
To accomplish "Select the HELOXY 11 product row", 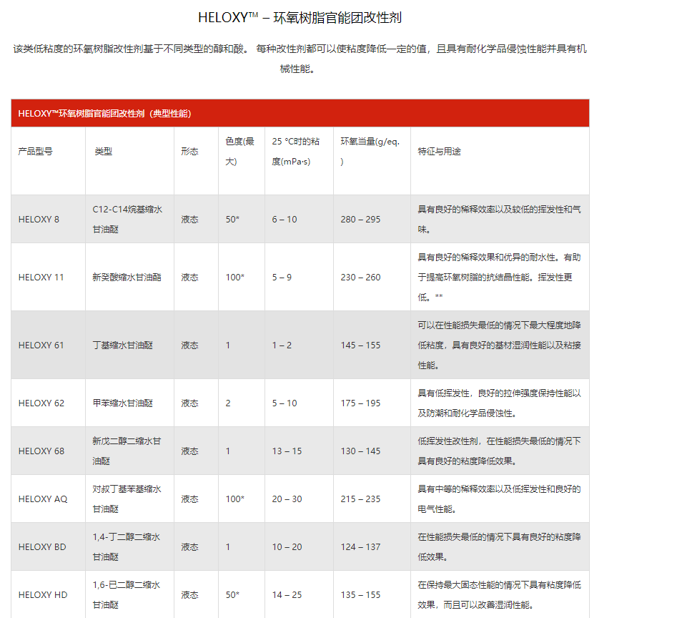I will click(39, 277).
